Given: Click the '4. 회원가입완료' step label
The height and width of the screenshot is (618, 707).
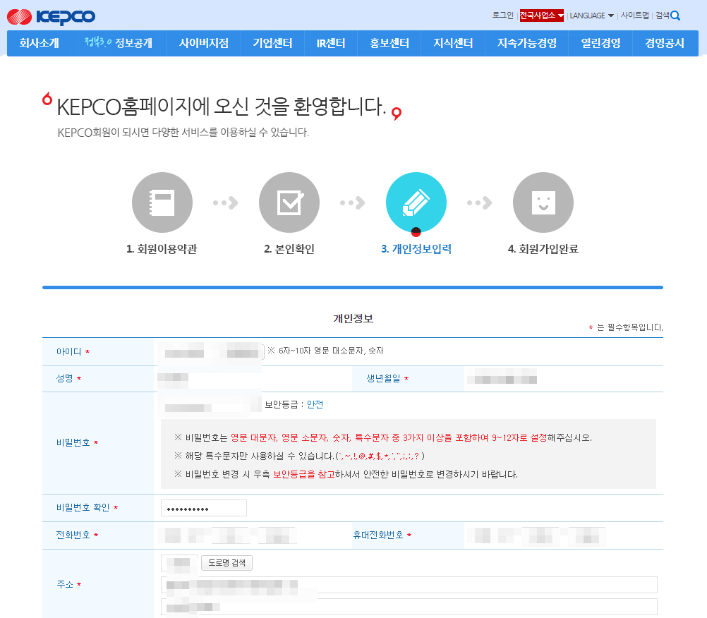Looking at the screenshot, I should pyautogui.click(x=543, y=249).
